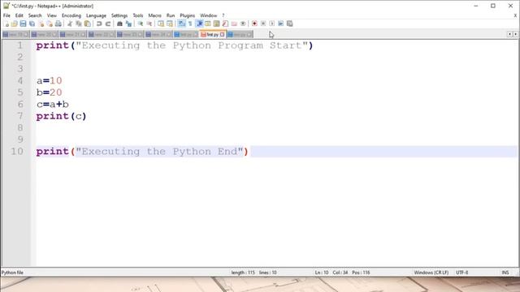Close current document with toolbar icon

41,24
